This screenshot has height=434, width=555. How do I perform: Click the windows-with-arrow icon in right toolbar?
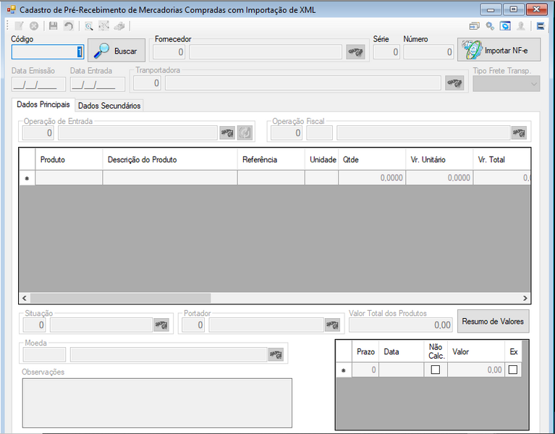(x=474, y=26)
